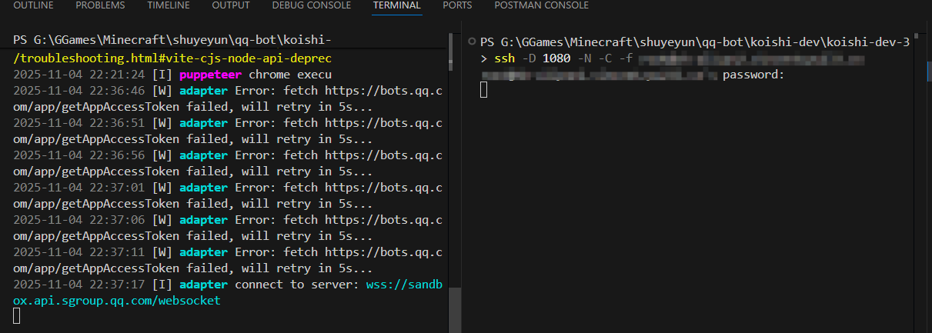Screen dimensions: 932x333
Task: Switch to the PORTS tab
Action: pos(457,5)
